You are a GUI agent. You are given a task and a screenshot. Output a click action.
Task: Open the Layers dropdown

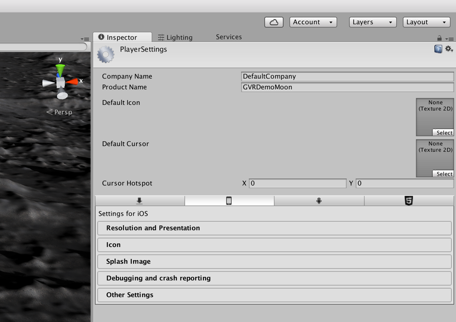(373, 22)
